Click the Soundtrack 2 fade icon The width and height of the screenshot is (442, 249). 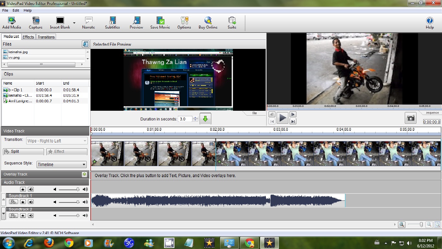click(x=14, y=215)
